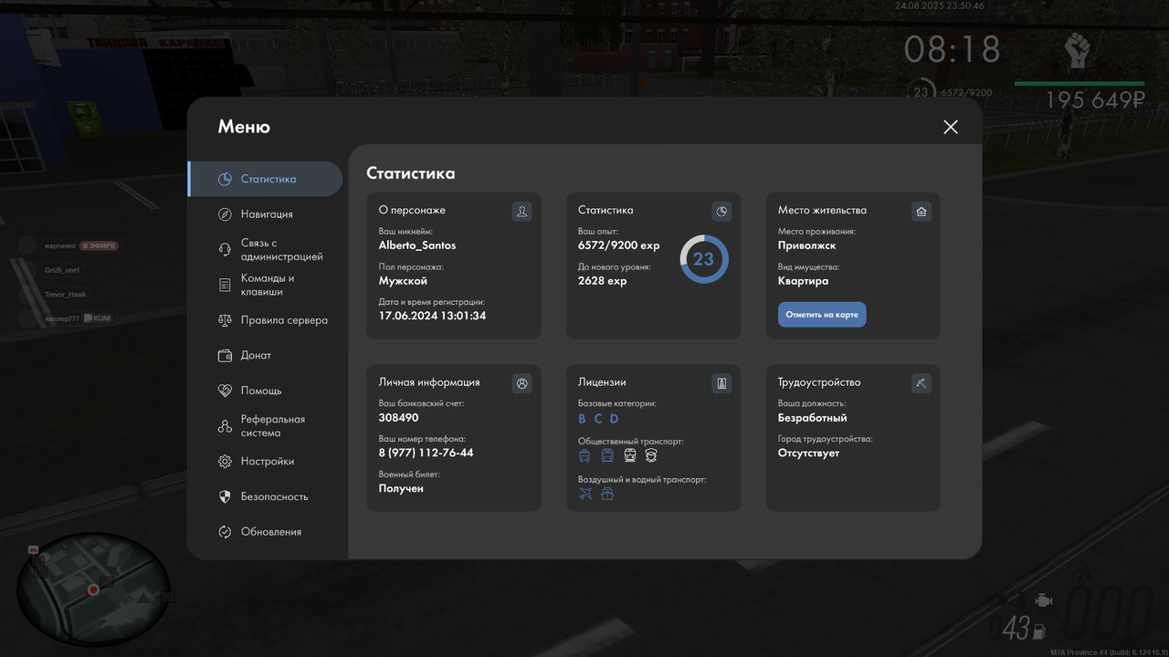This screenshot has width=1169, height=657.
Task: Click the Получен military ID status
Action: pyautogui.click(x=401, y=488)
